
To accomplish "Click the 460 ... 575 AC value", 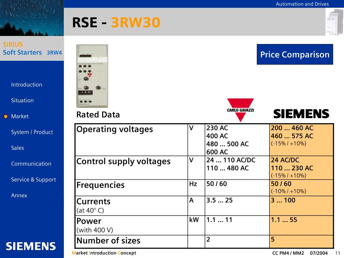I will 292,136.
